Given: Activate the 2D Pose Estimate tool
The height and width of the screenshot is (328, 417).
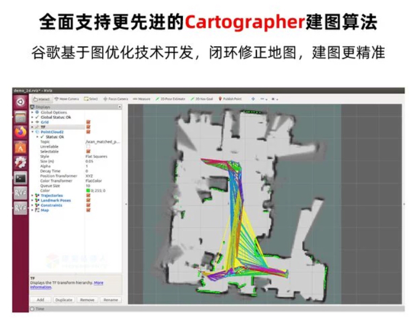Looking at the screenshot, I should pyautogui.click(x=171, y=99).
